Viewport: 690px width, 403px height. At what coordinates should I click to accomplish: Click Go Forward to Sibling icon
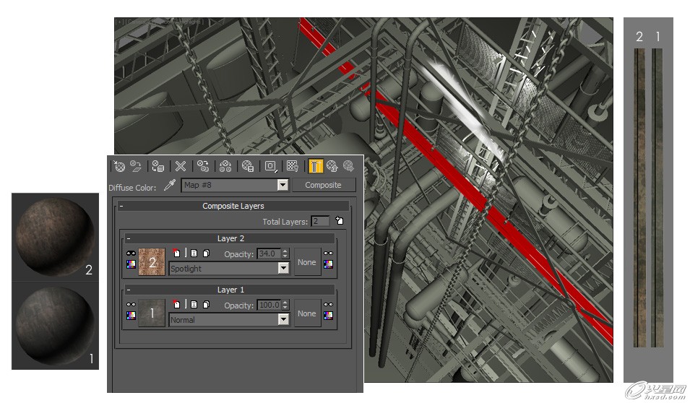[x=348, y=166]
